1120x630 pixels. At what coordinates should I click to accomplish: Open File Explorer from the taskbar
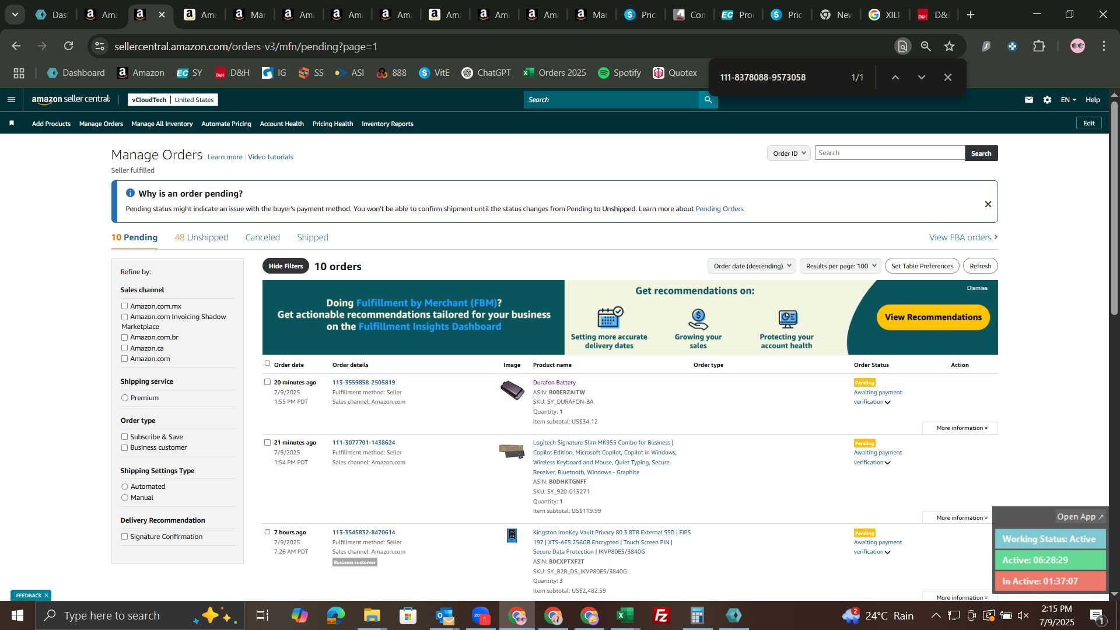coord(372,615)
